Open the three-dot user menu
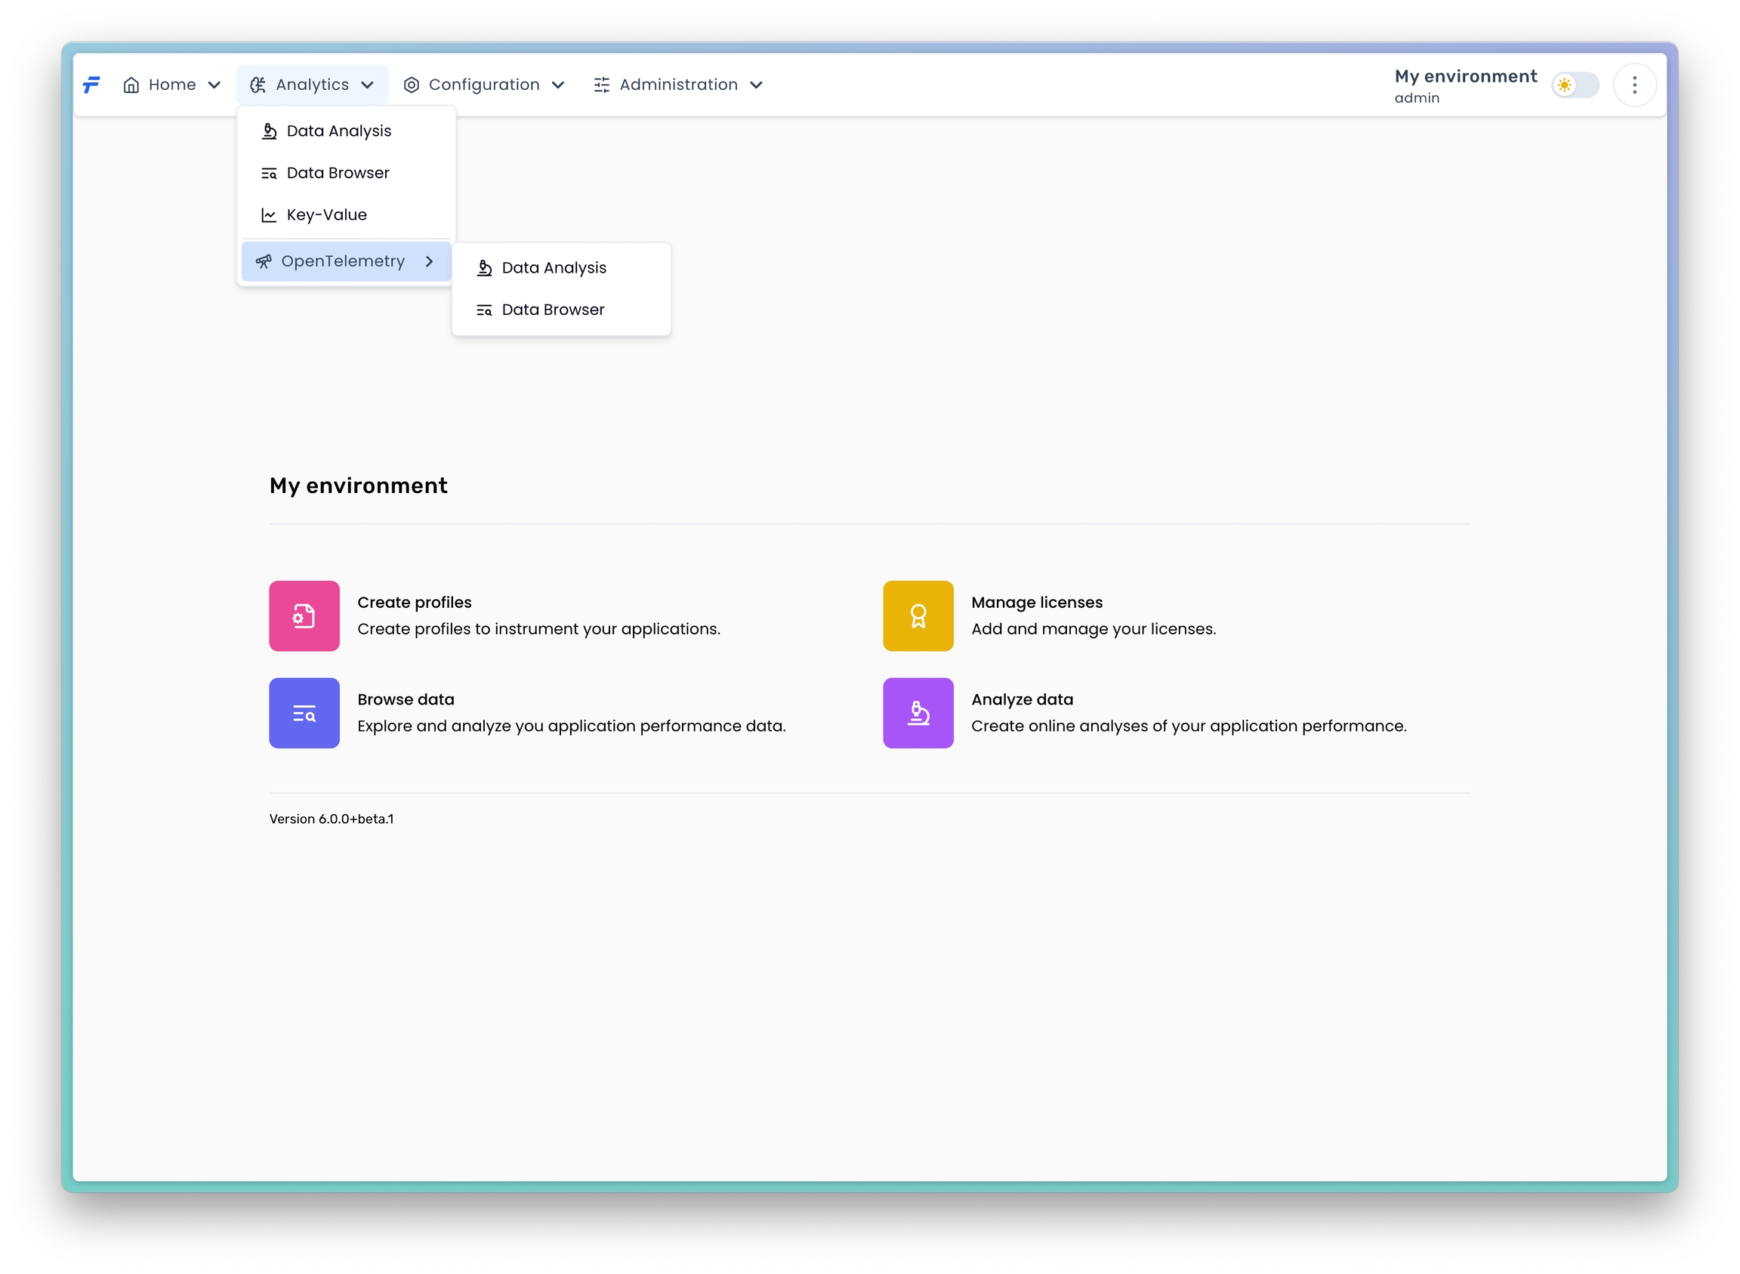 [x=1634, y=85]
